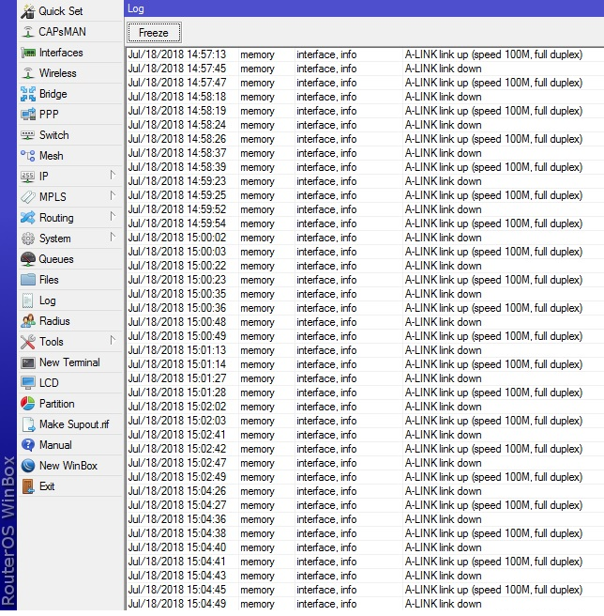Viewport: 604px width, 616px height.
Task: Click the LCD monitor icon
Action: (x=28, y=383)
